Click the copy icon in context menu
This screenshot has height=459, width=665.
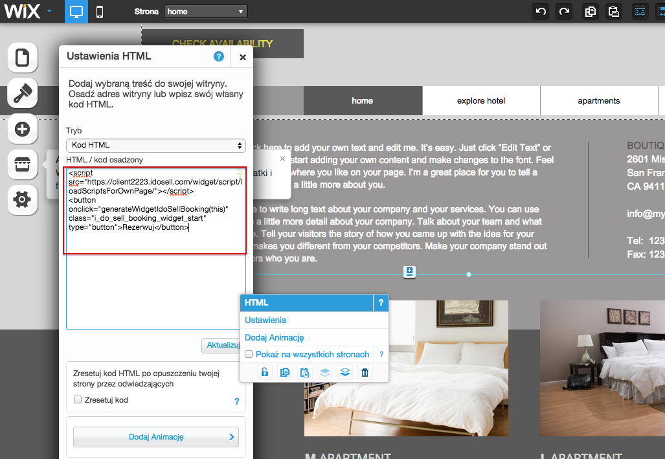click(284, 372)
